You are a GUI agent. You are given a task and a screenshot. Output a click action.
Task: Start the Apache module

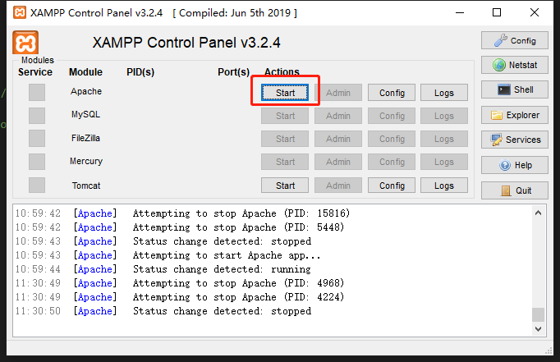[x=285, y=93]
